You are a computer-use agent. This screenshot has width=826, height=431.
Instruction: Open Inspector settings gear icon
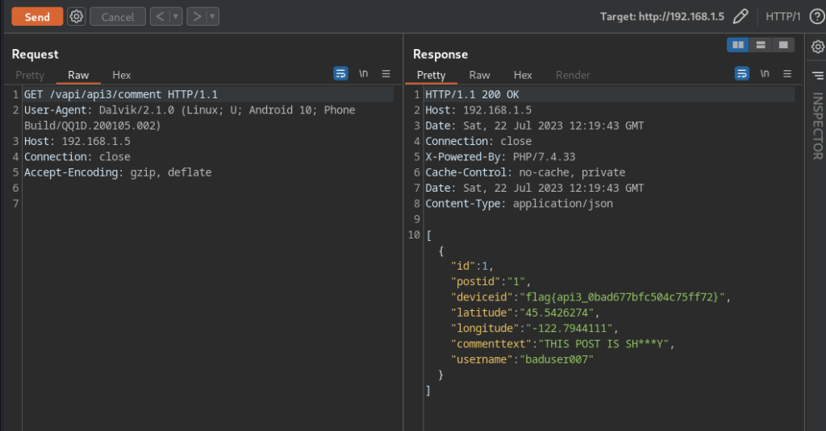(x=818, y=47)
